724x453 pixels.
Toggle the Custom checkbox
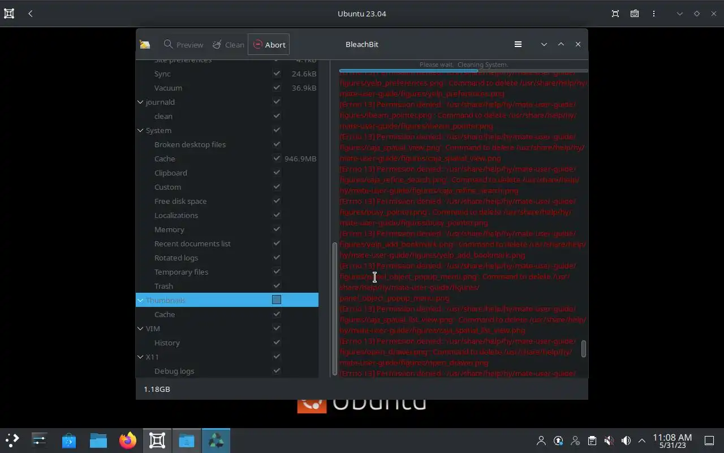click(x=277, y=187)
